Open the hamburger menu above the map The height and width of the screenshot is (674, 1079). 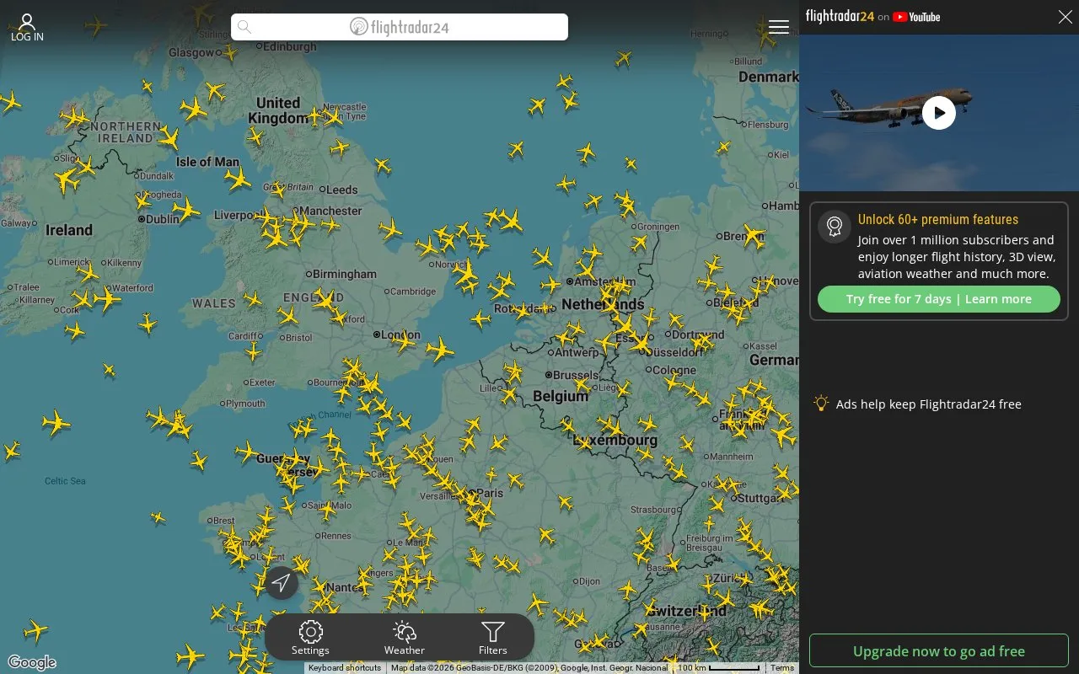pyautogui.click(x=779, y=27)
